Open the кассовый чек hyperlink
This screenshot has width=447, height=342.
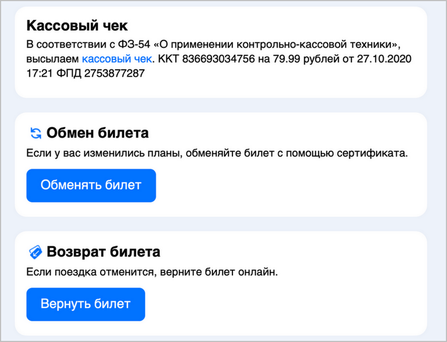117,59
